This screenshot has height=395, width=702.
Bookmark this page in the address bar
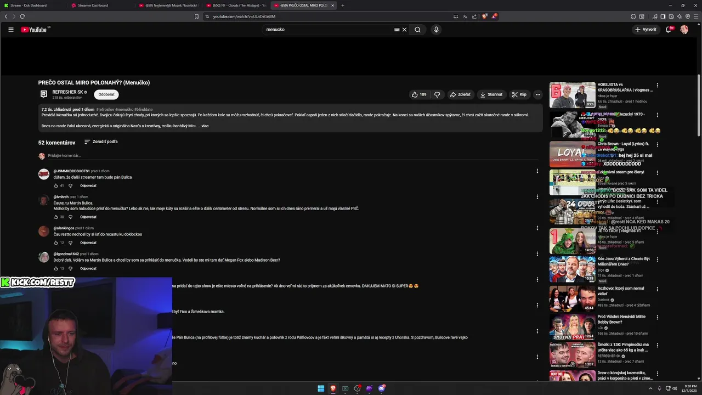click(x=196, y=16)
